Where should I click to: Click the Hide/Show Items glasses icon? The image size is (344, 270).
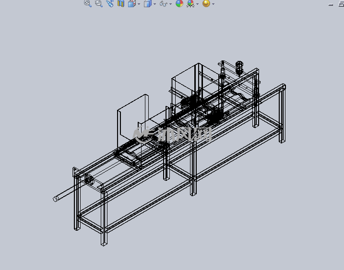point(164,4)
